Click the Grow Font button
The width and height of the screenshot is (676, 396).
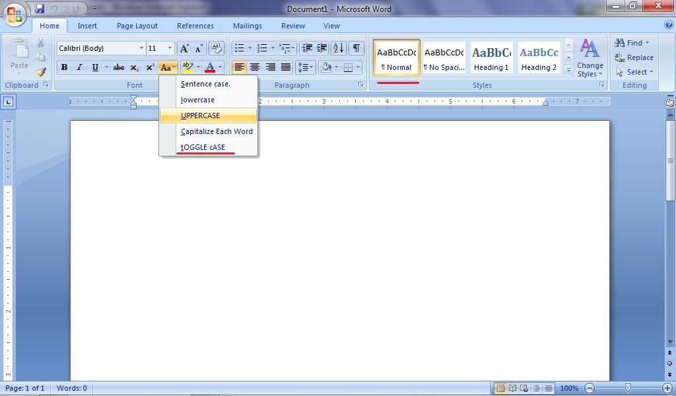tap(184, 48)
